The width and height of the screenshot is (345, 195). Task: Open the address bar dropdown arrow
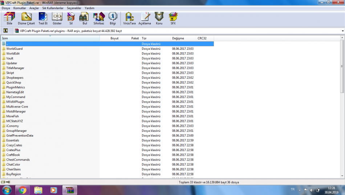tap(342, 31)
